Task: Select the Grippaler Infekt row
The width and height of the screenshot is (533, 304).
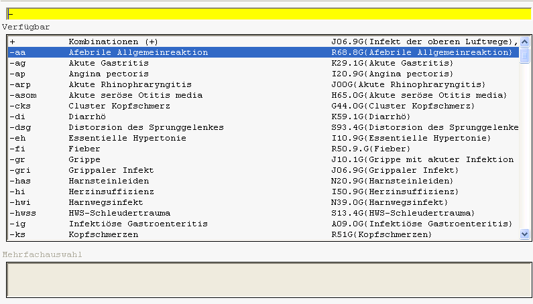Action: click(263, 170)
